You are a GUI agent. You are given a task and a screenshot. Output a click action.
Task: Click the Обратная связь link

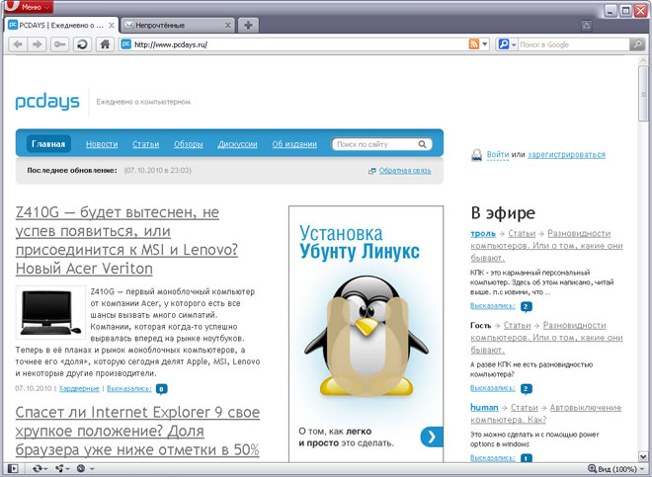[x=405, y=171]
